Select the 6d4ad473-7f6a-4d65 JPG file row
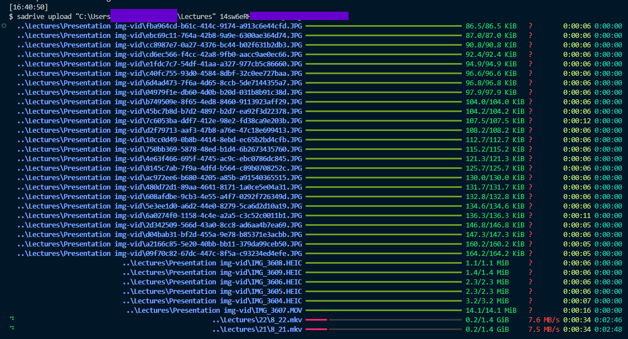Image resolution: width=628 pixels, height=339 pixels. click(320, 83)
